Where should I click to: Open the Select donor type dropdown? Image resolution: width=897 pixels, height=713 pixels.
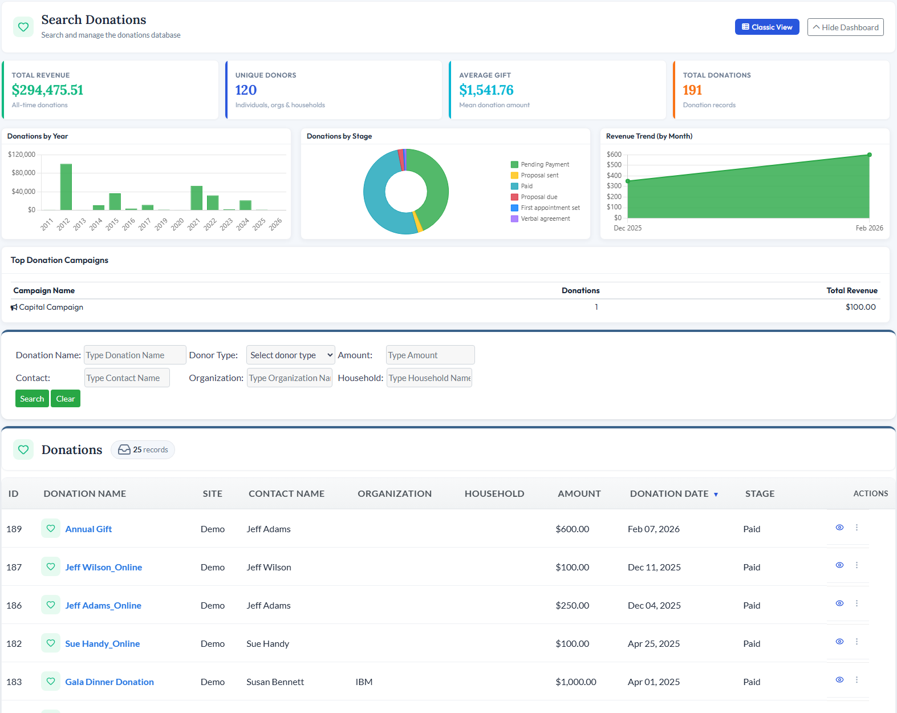pos(291,355)
